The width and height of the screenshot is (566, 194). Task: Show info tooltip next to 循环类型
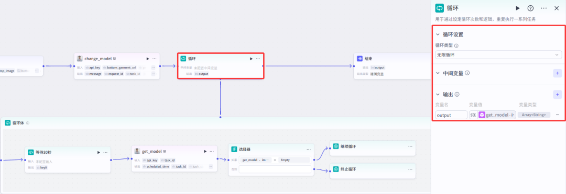tap(456, 45)
